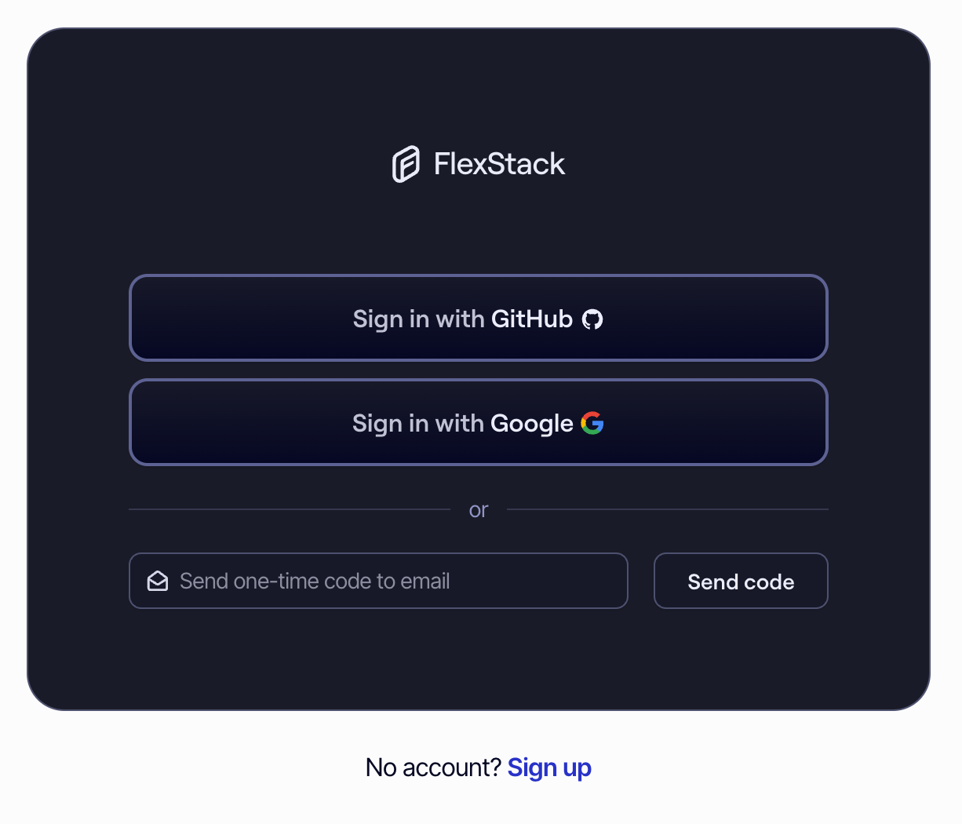Click the FlexStack brand mark beside the title
This screenshot has height=824, width=962.
(x=405, y=164)
